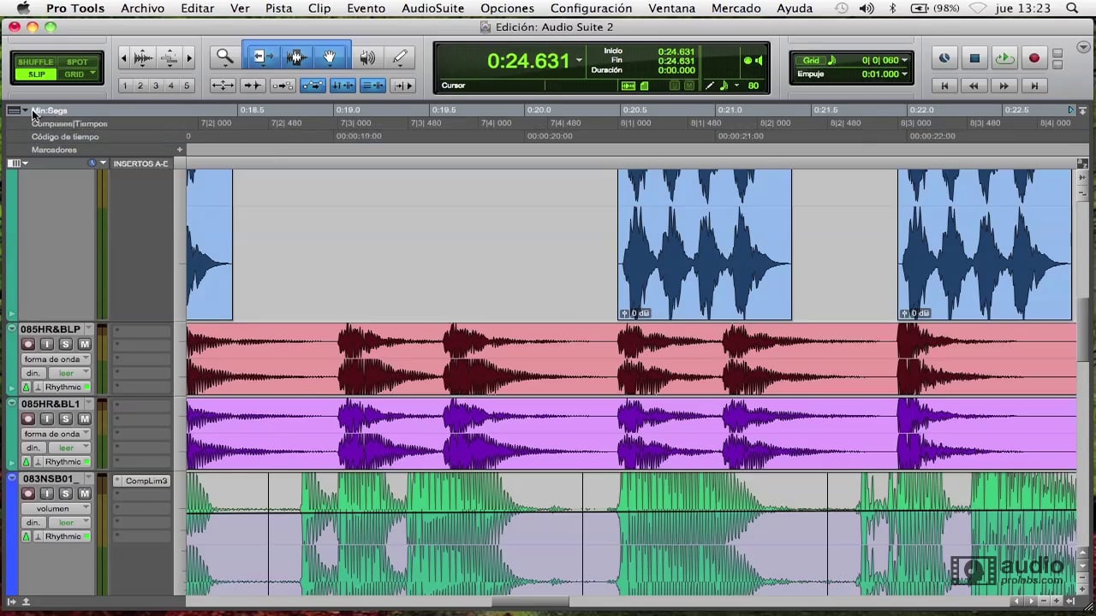Open Grid value dropdown
The height and width of the screenshot is (616, 1096).
point(904,60)
